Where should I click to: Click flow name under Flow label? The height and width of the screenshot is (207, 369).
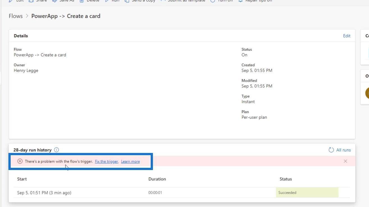point(40,55)
